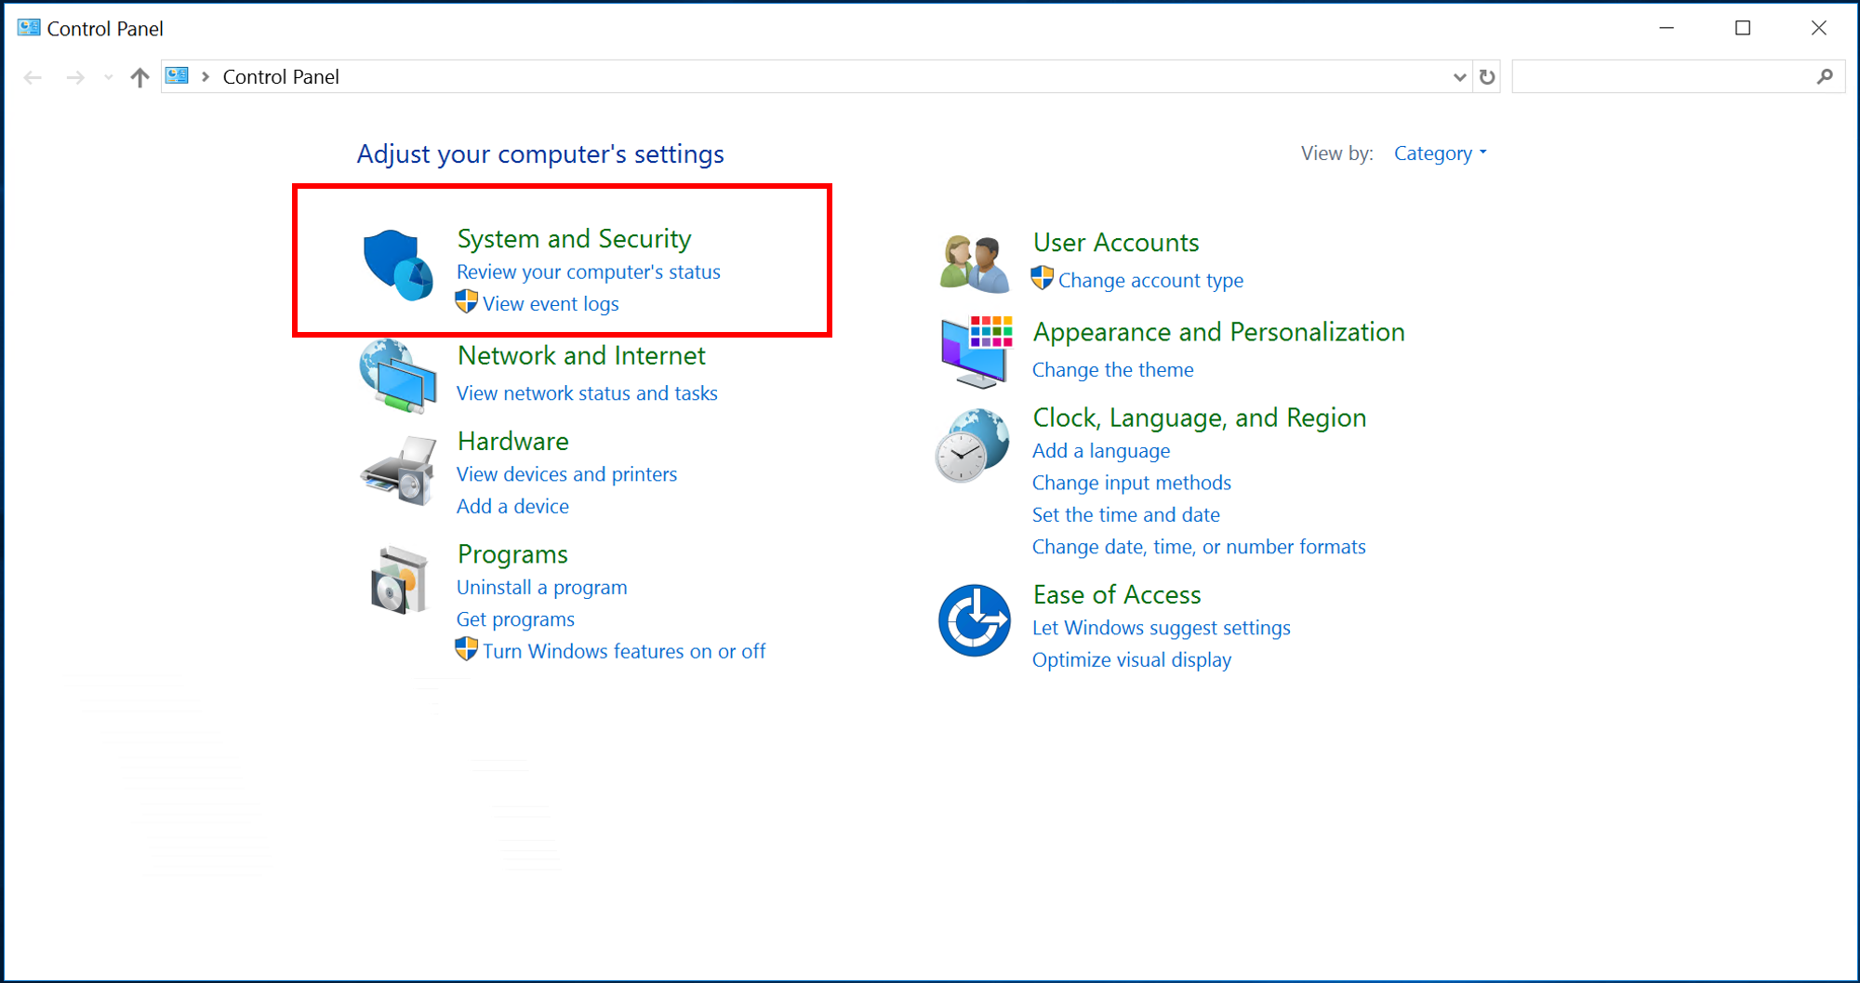Viewport: 1860px width, 983px height.
Task: Click the Ease of Access icon
Action: click(974, 620)
